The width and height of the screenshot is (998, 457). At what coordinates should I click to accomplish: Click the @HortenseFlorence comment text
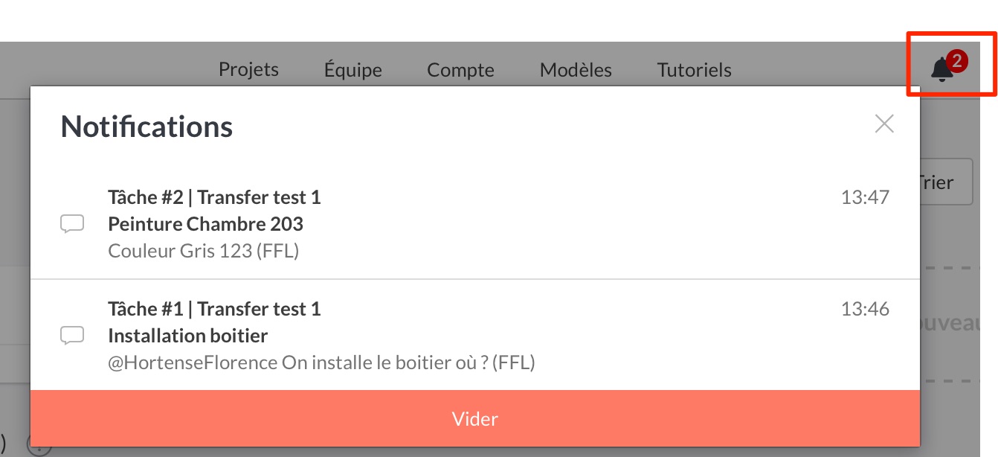click(322, 362)
